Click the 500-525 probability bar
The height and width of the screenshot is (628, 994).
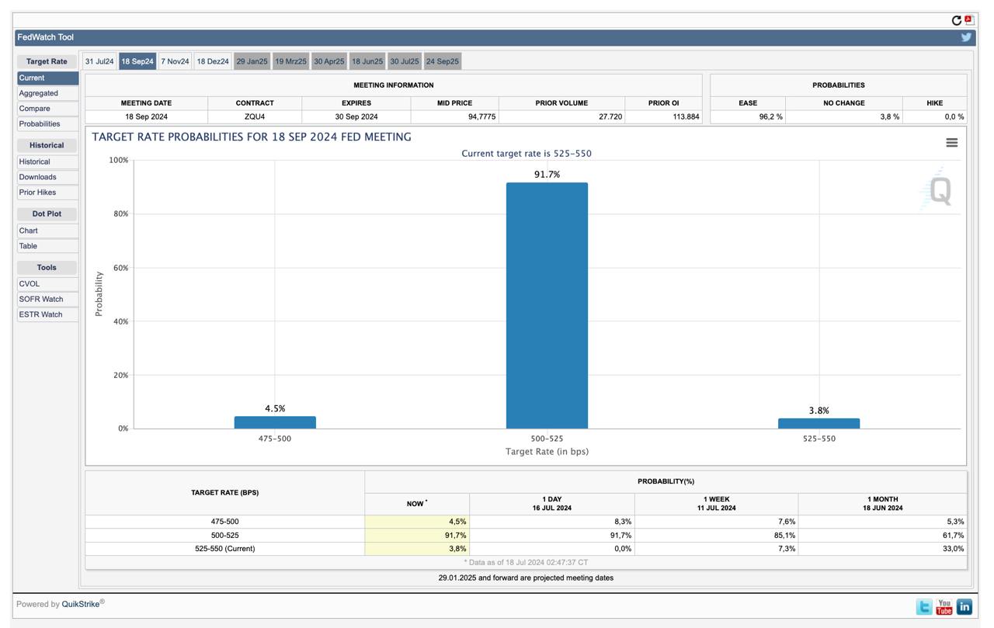click(x=547, y=305)
